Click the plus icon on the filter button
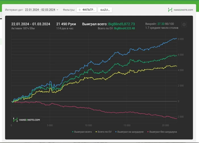Image resolution: width=199 pixels, height=143 pixels. [80, 10]
